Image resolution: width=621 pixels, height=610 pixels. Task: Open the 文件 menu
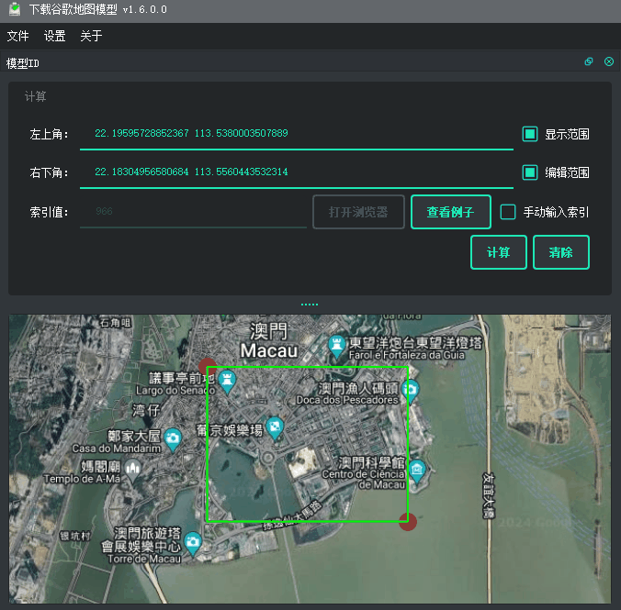click(x=17, y=36)
